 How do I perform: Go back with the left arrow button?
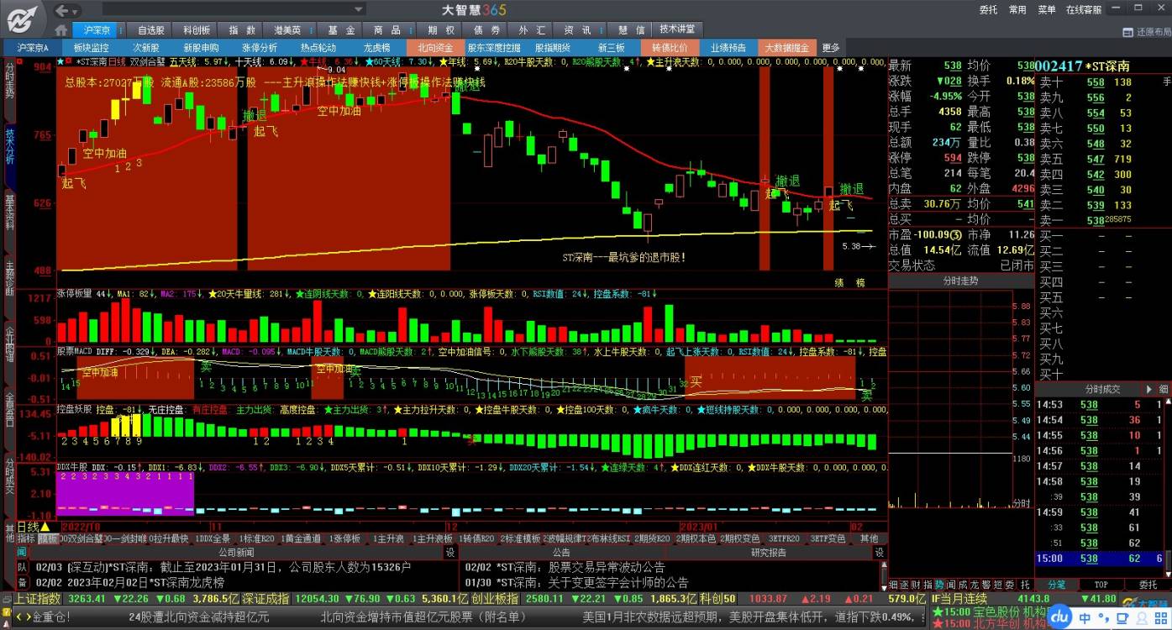61,10
